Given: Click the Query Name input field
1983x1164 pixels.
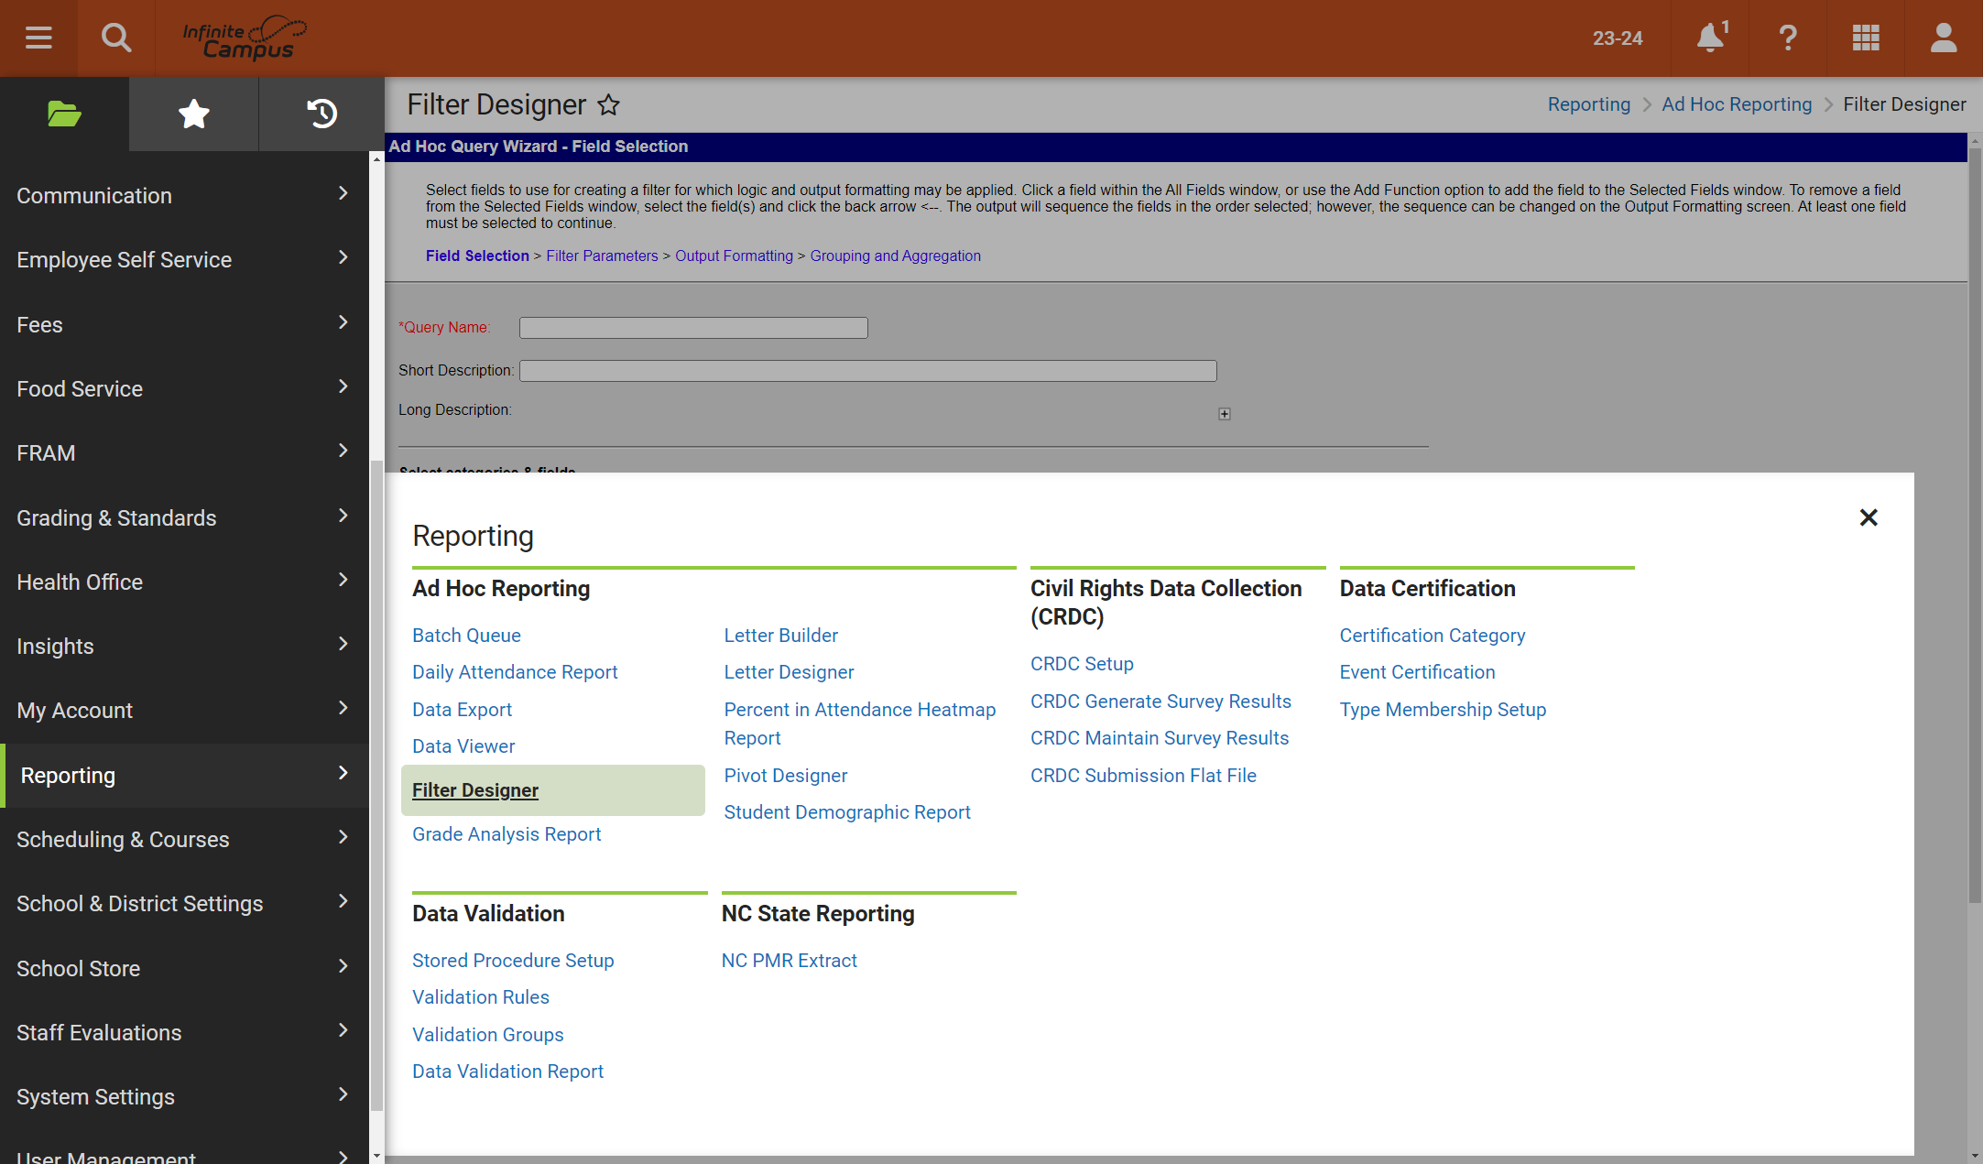Looking at the screenshot, I should click(693, 328).
